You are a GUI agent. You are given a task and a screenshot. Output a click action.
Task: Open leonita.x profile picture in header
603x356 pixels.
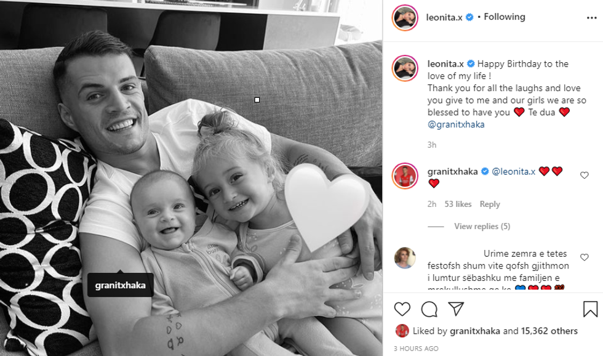coord(405,18)
